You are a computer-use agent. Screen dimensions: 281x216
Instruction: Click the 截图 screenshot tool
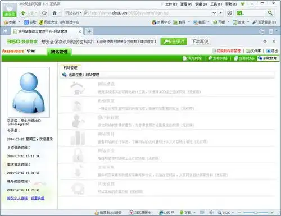click(200, 22)
